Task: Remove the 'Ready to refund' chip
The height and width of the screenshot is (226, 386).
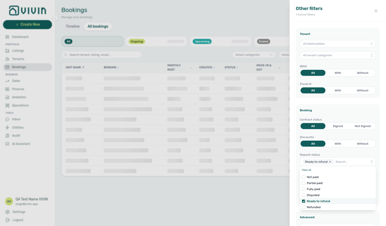Action: click(x=330, y=162)
